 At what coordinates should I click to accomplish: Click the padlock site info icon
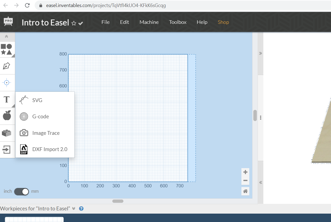(x=41, y=5)
